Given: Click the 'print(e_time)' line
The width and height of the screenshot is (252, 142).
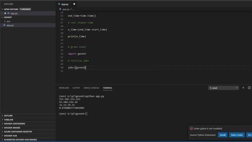Looking at the screenshot, I should 77,37.
